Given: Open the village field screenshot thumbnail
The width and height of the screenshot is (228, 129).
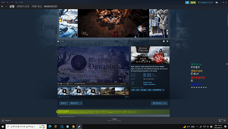Looking at the screenshot, I should 107,91.
